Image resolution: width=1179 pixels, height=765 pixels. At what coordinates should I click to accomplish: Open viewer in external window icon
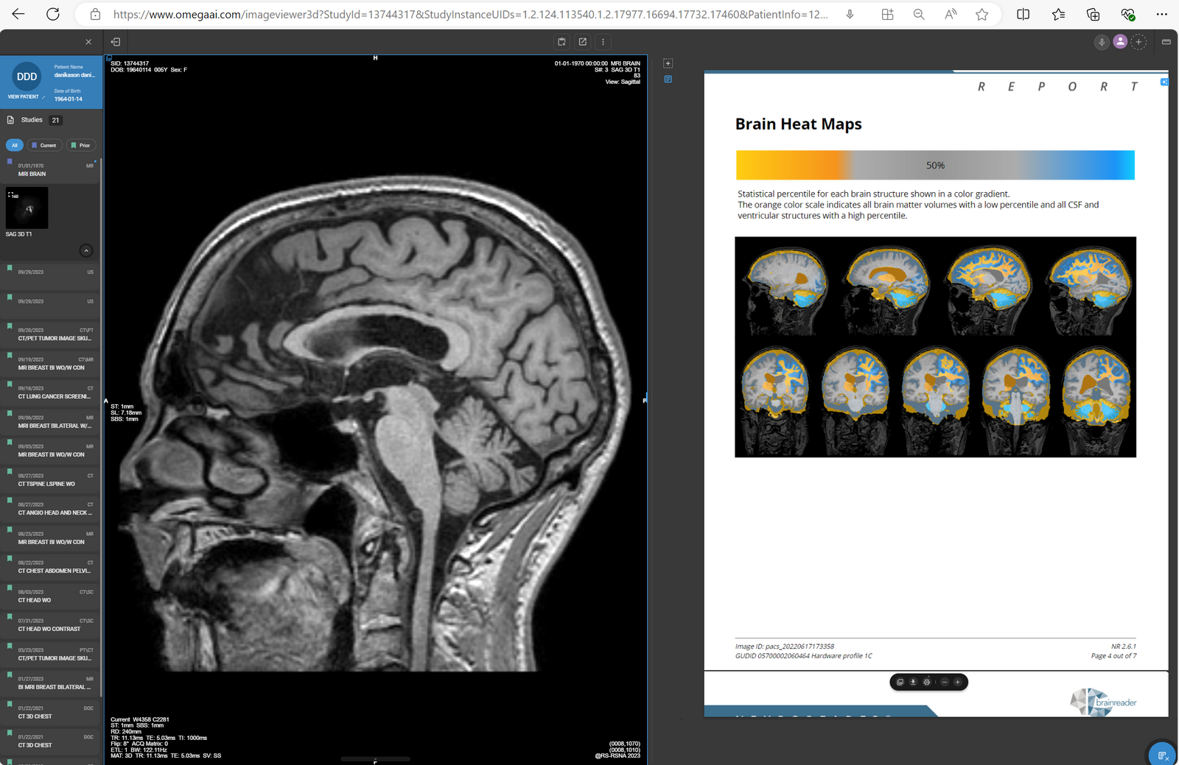pos(583,42)
